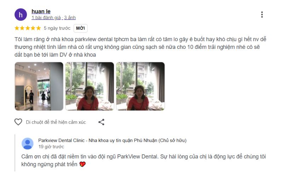Open the middle photo of woman in red

[90, 86]
